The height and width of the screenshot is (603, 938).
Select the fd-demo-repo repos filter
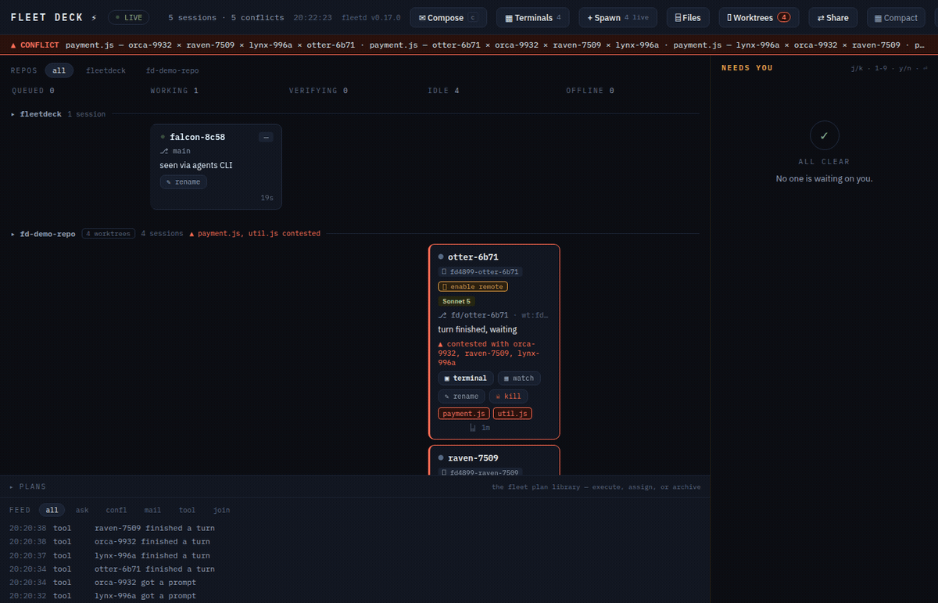click(x=172, y=70)
